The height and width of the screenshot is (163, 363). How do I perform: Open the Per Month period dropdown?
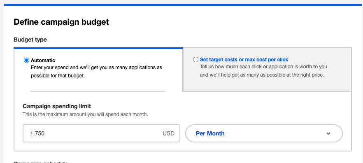click(264, 133)
